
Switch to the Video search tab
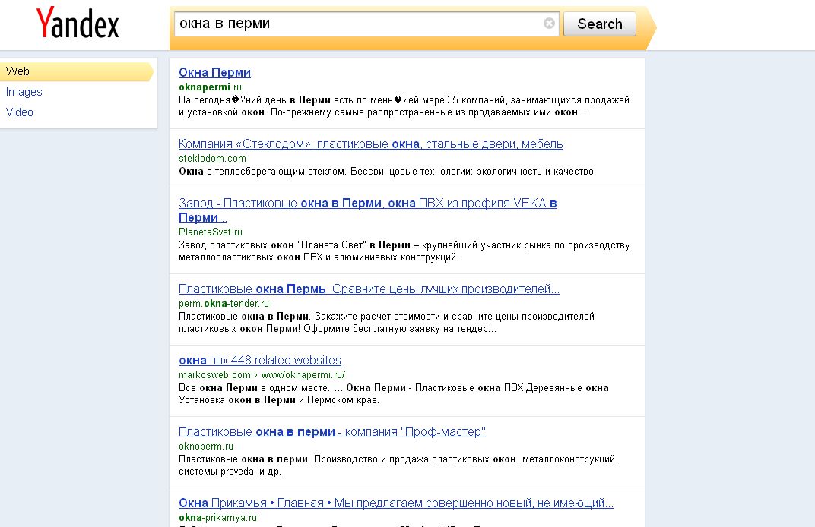[x=20, y=112]
